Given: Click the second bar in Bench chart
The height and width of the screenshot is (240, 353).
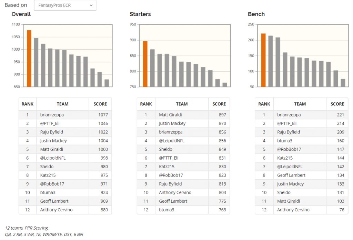Looking at the screenshot, I should [271, 61].
